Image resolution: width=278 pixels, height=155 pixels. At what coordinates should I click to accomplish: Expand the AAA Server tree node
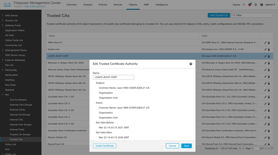(x=3, y=15)
